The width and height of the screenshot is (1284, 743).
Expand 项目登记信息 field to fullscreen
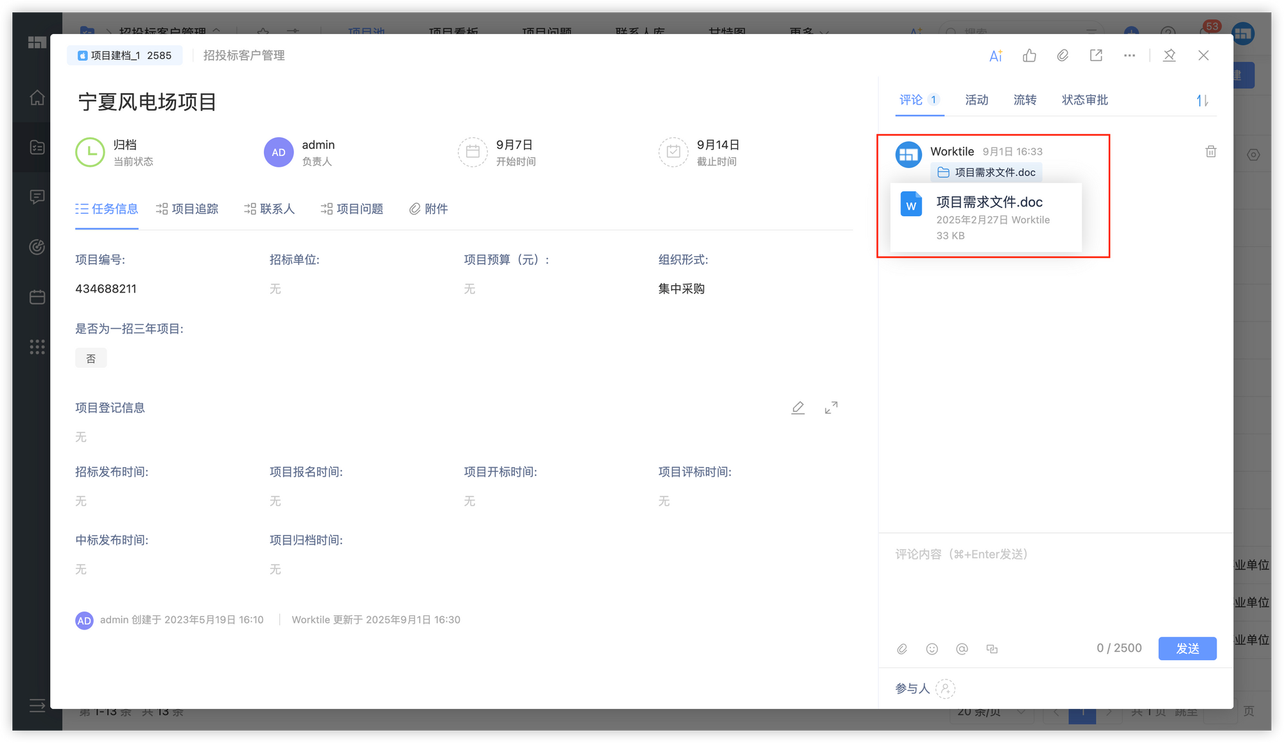tap(831, 408)
